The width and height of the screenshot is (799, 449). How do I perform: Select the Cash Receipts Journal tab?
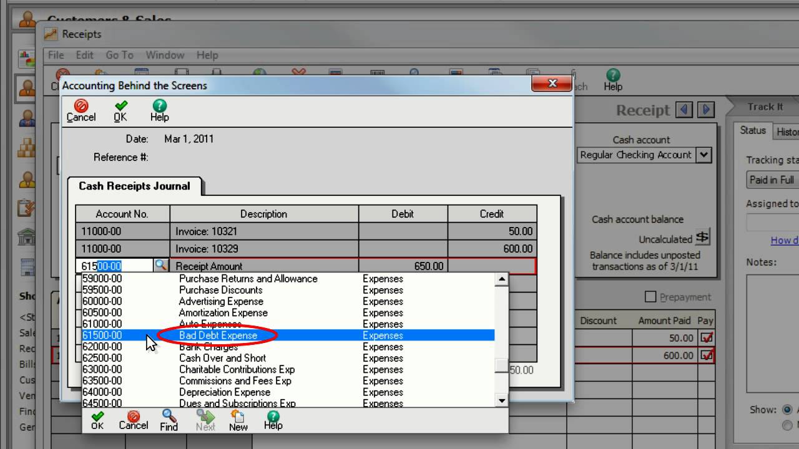(134, 186)
